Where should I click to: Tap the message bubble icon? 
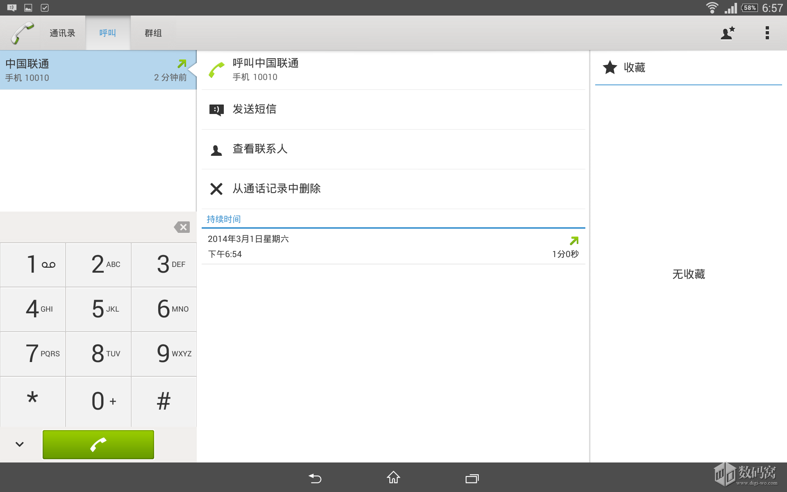click(x=216, y=110)
